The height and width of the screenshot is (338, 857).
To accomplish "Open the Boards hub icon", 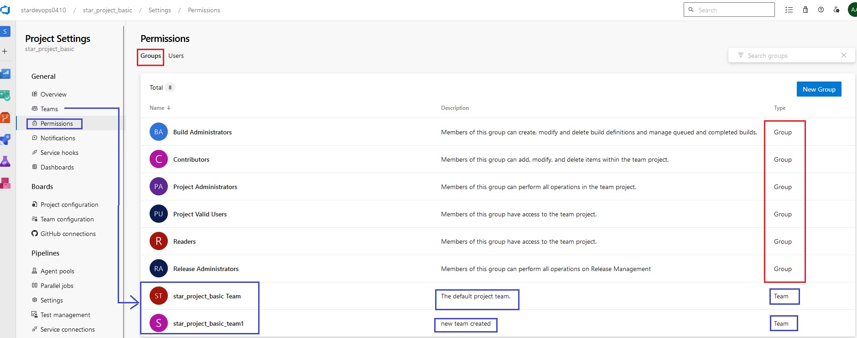I will pos(5,96).
